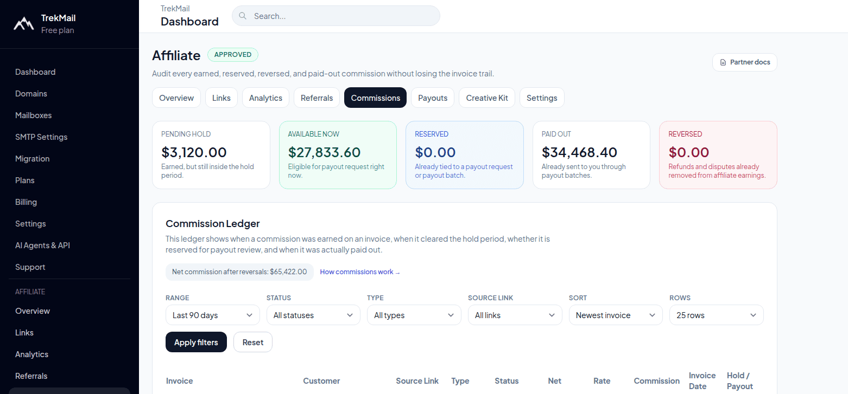Viewport: 848px width, 394px height.
Task: Open the Sort dropdown set to Newest invoice
Action: coord(615,315)
